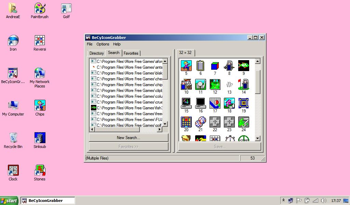Image resolution: width=350 pixels, height=205 pixels.
Task: Select the fish3 path in the results list
Action: point(126,108)
